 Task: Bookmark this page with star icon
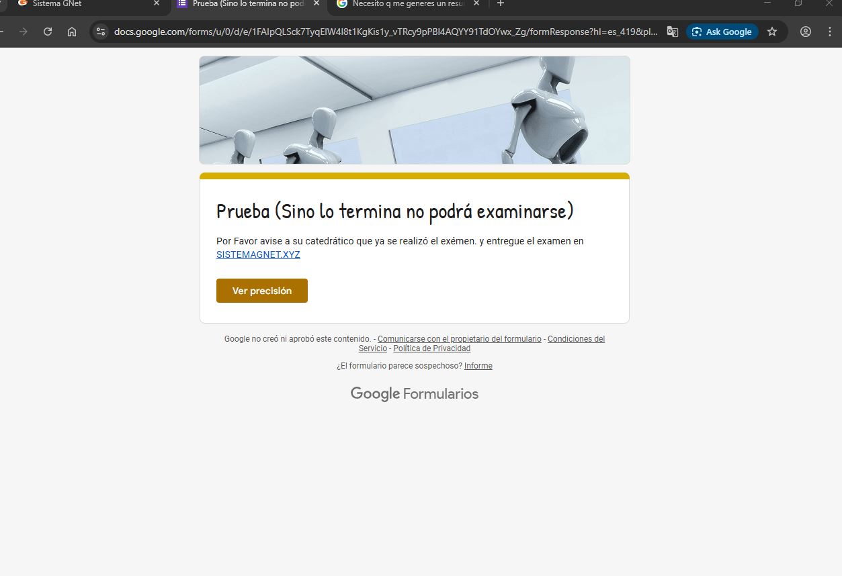coord(772,32)
